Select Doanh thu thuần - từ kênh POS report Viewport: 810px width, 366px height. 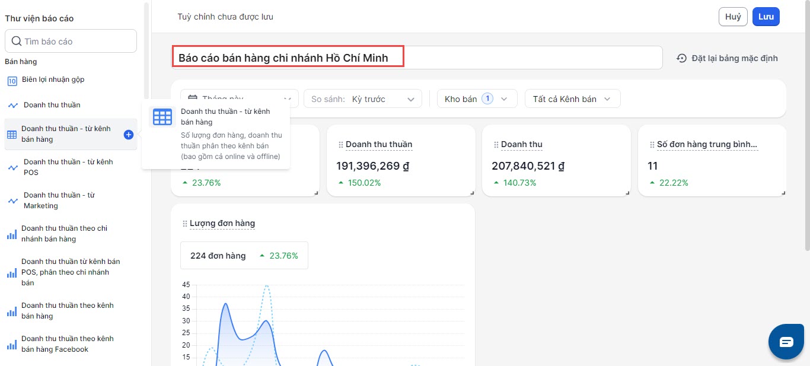click(x=68, y=167)
